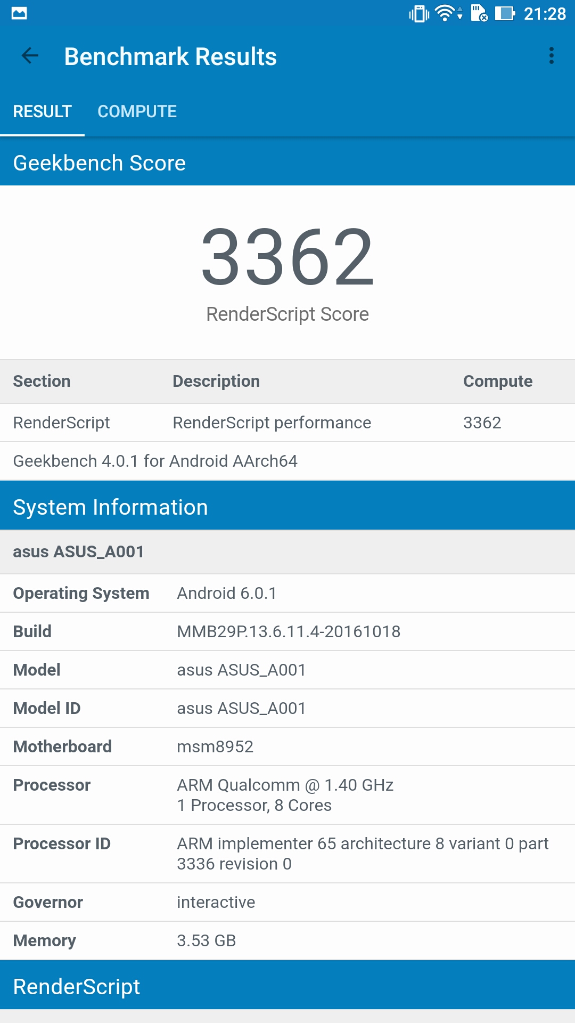Tap the Processor row label
Image resolution: width=575 pixels, height=1023 pixels.
[x=52, y=785]
